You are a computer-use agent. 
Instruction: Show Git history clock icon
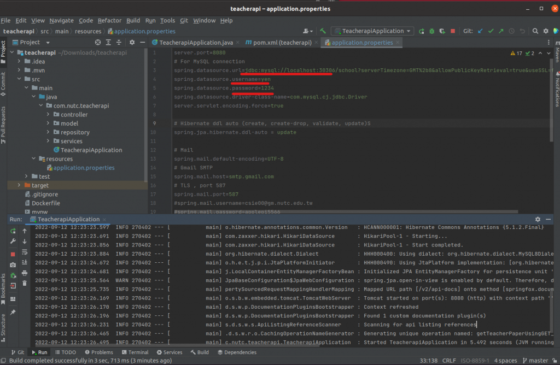[511, 31]
